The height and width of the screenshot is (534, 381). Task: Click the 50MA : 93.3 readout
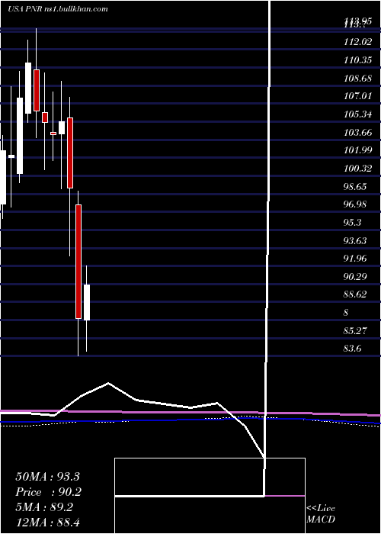tap(47, 477)
